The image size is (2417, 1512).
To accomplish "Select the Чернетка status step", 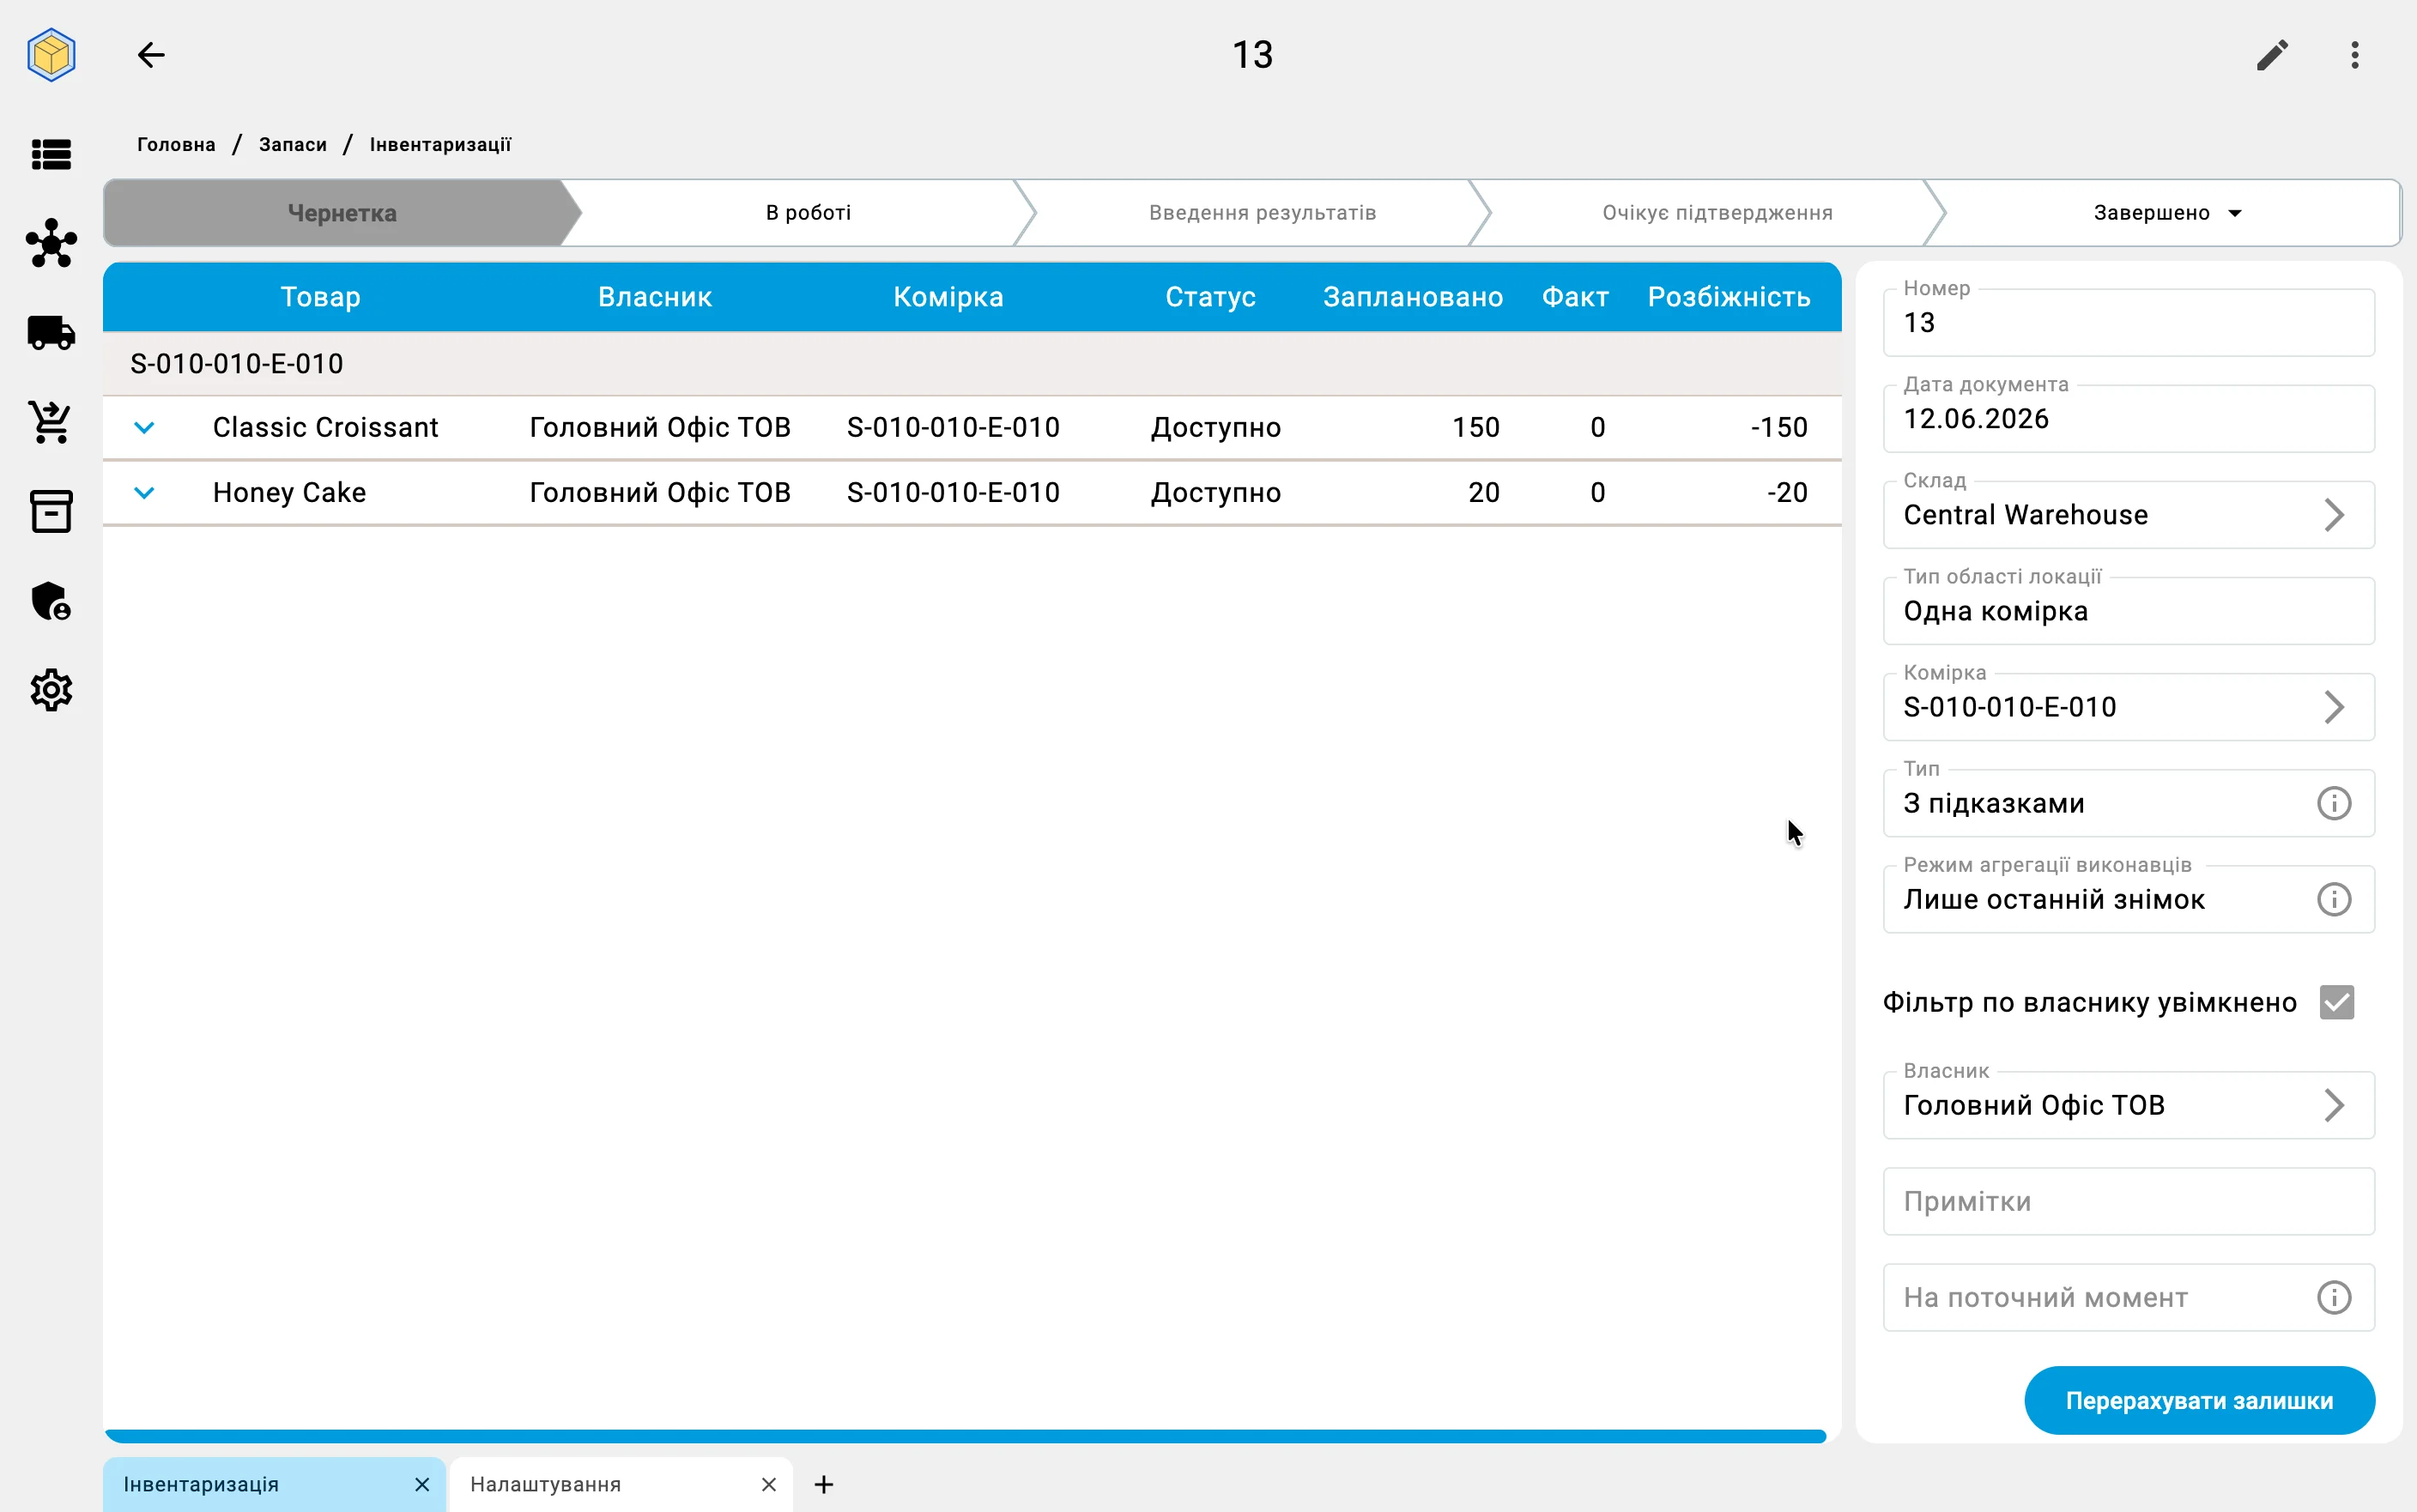I will pyautogui.click(x=342, y=213).
